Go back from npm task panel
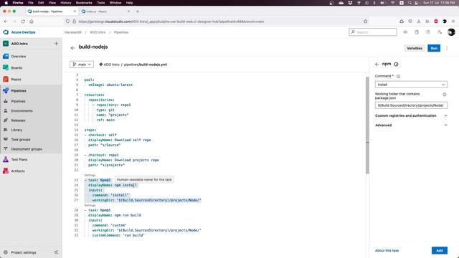 377,64
